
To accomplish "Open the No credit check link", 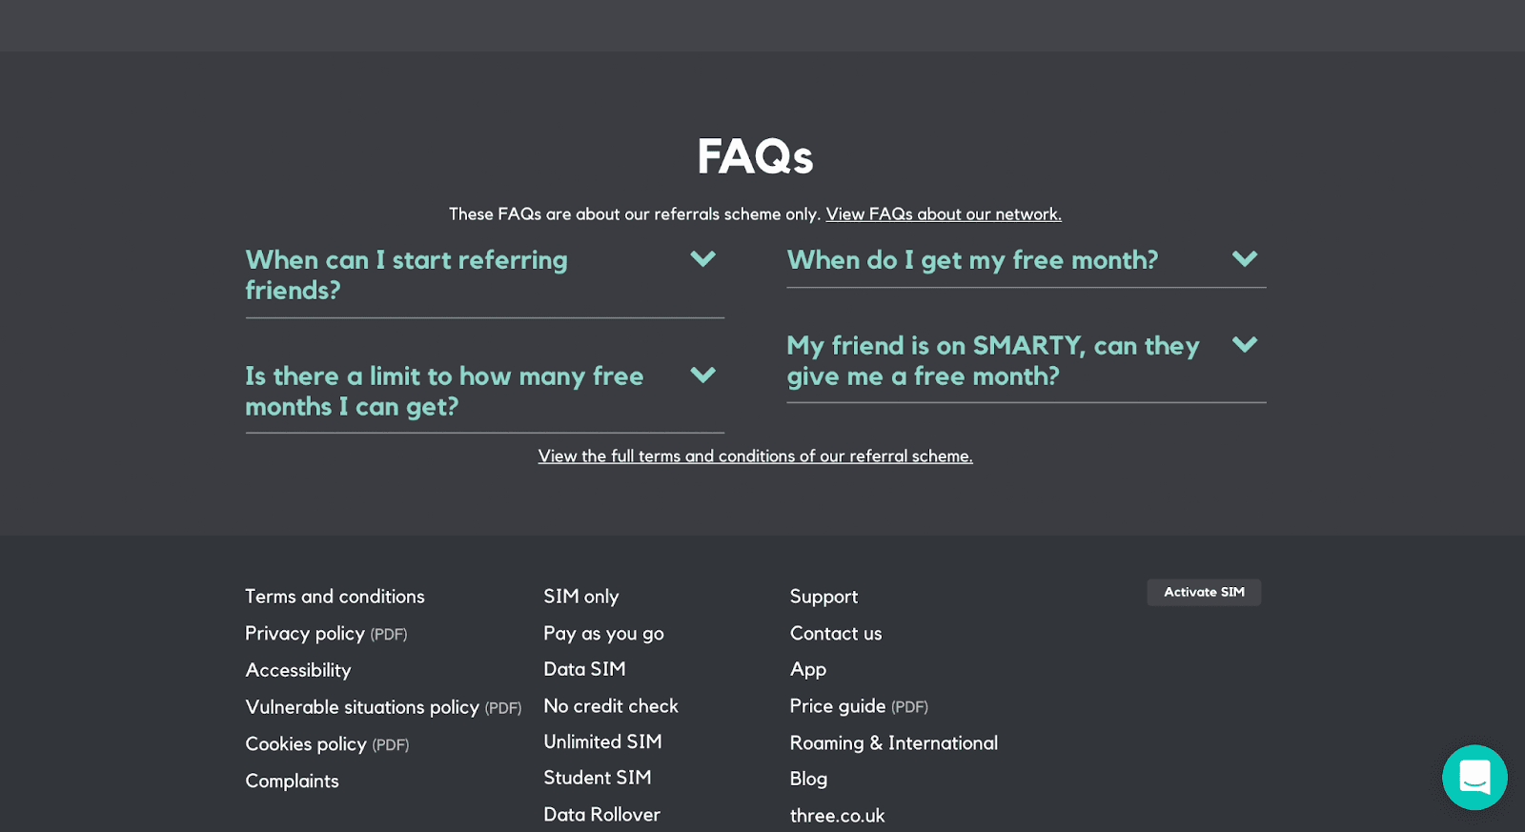I will tap(610, 706).
